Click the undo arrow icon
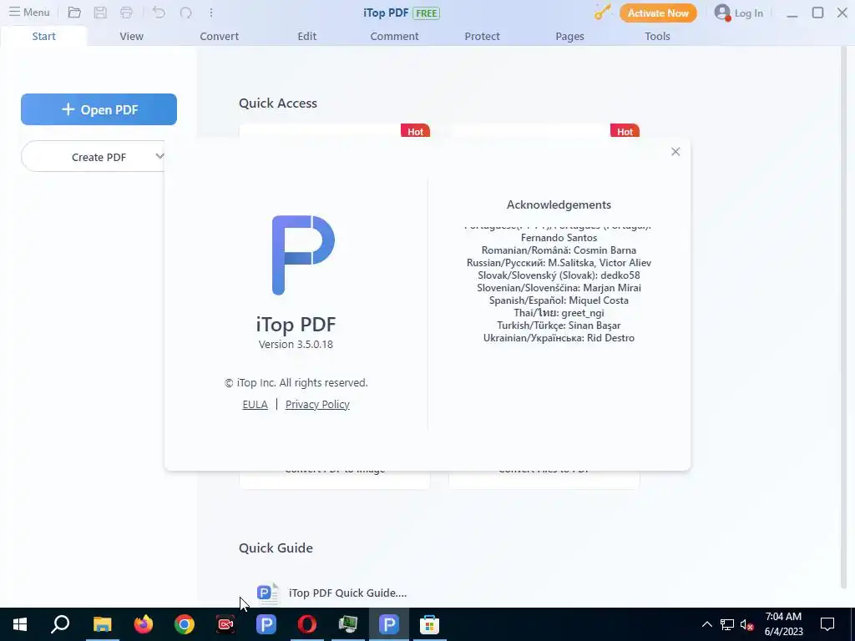 point(159,12)
